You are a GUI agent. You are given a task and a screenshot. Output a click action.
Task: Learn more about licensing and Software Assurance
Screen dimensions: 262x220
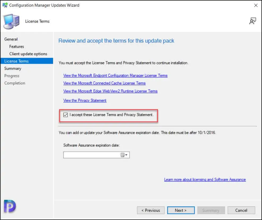[x=205, y=180]
